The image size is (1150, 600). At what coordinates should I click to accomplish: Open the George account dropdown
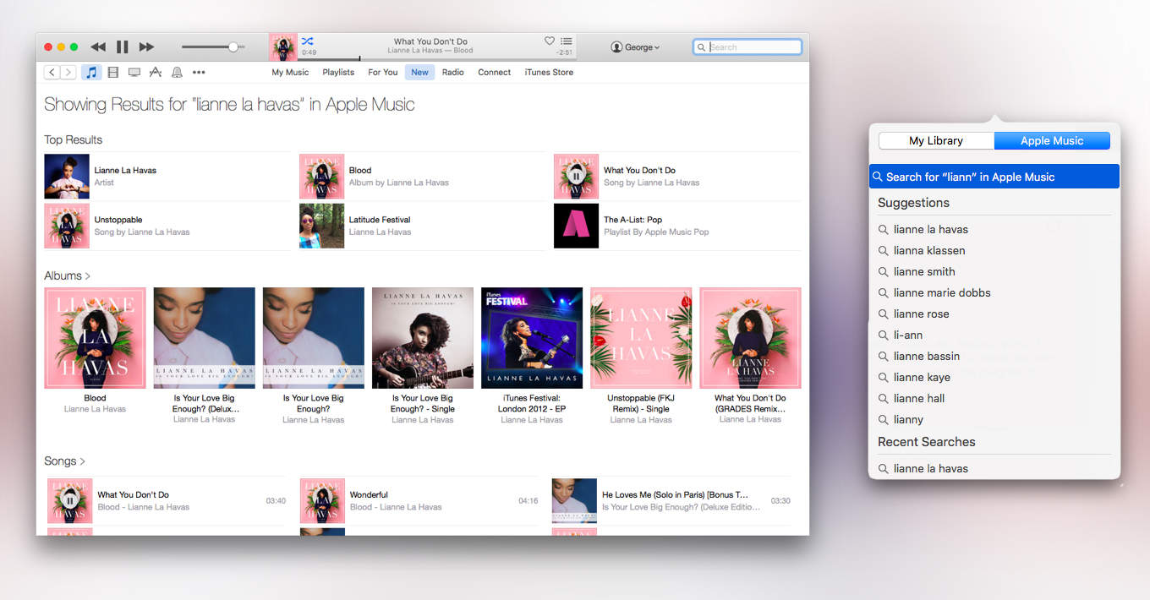point(635,47)
